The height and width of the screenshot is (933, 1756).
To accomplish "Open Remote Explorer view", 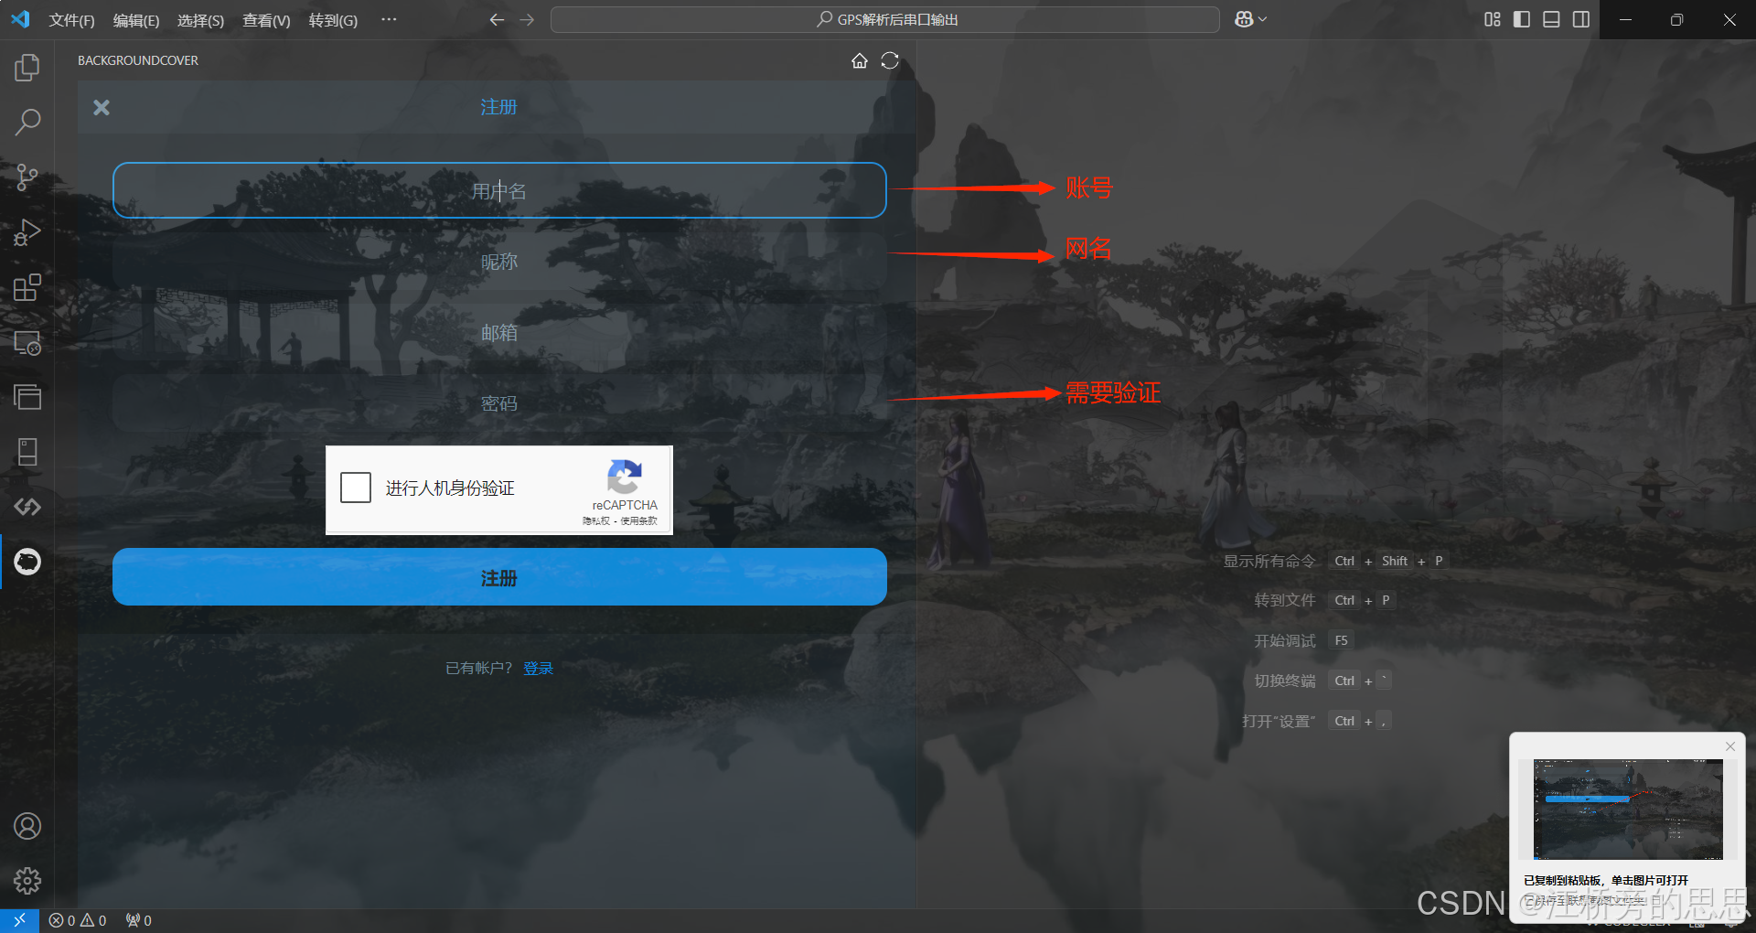I will click(x=27, y=342).
